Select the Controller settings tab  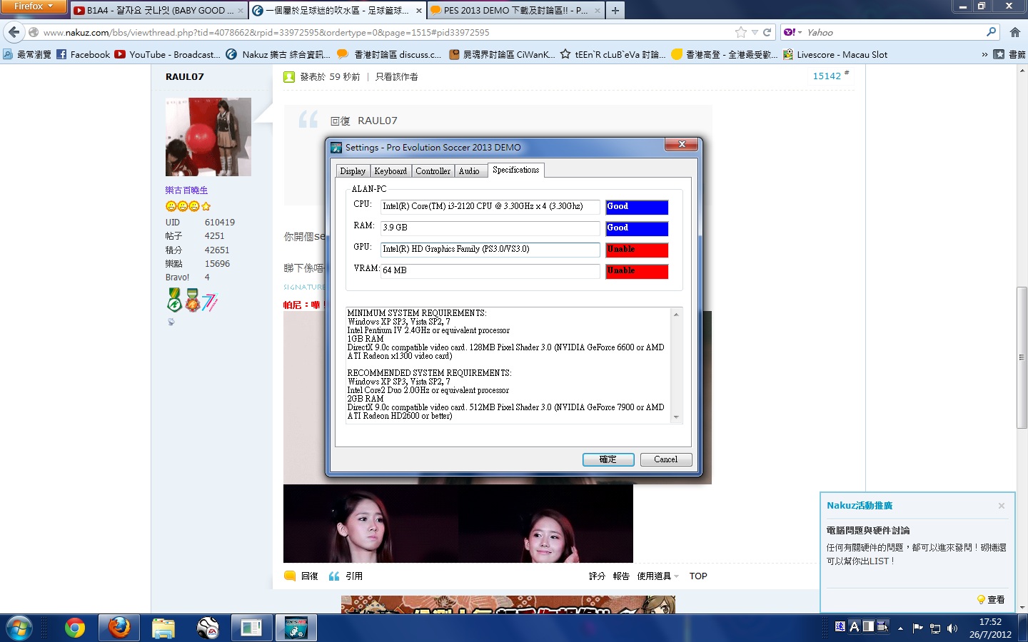[433, 171]
